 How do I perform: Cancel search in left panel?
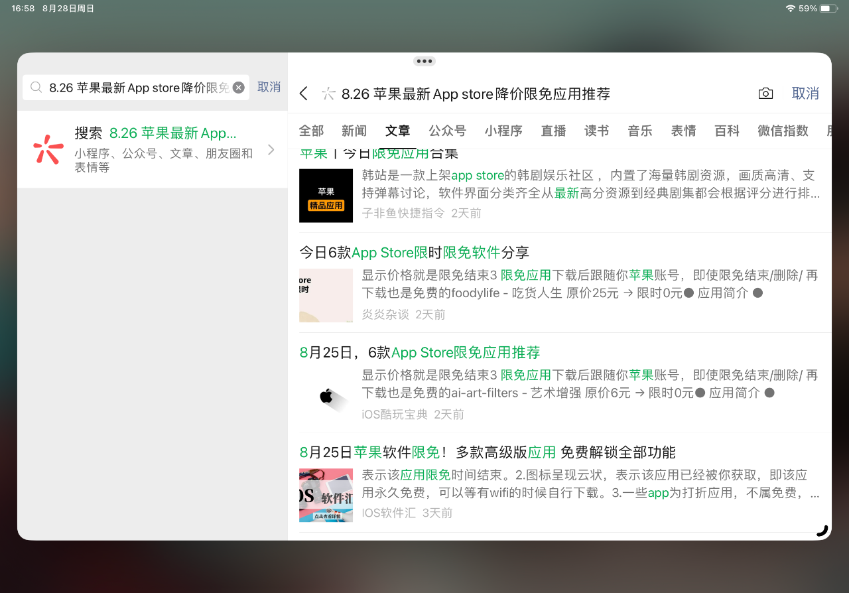pyautogui.click(x=269, y=87)
